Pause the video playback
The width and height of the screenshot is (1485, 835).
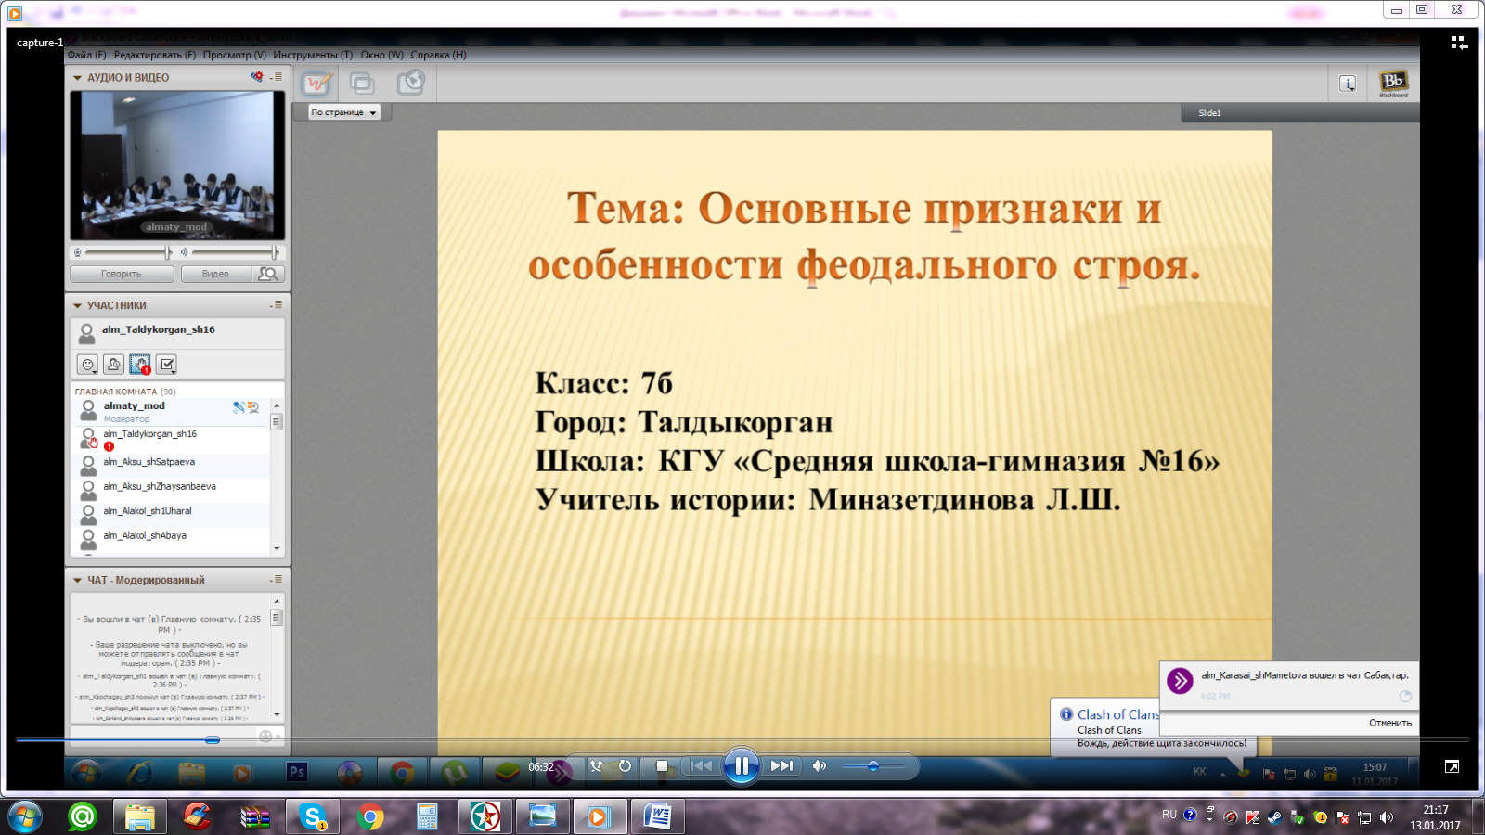click(741, 765)
